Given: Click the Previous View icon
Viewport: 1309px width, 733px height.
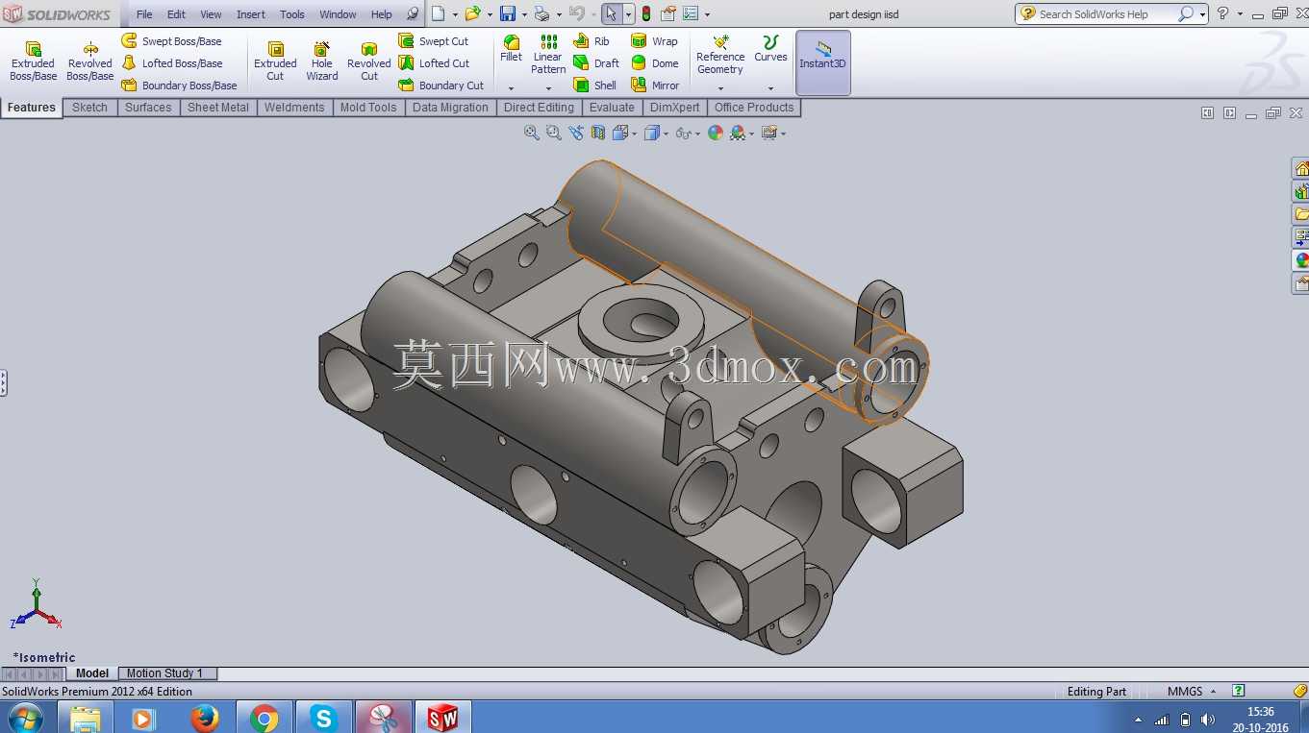Looking at the screenshot, I should click(576, 134).
